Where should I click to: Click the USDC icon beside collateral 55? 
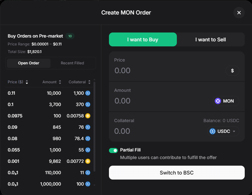(88, 150)
